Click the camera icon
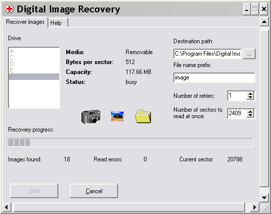The width and height of the screenshot is (271, 214). click(91, 117)
